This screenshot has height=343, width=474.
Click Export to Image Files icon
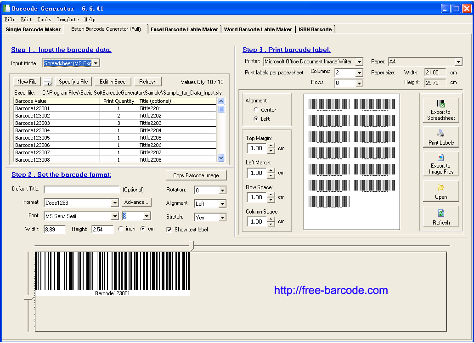[x=440, y=158]
